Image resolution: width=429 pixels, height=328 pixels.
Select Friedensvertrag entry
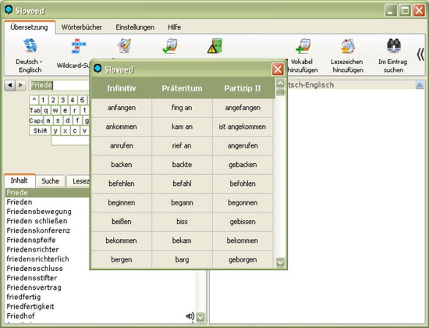34,288
